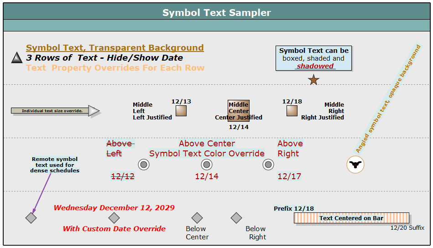Viewport: 433px width, 248px height.
Task: Click the square symbol under 12/18
Action: pos(292,111)
